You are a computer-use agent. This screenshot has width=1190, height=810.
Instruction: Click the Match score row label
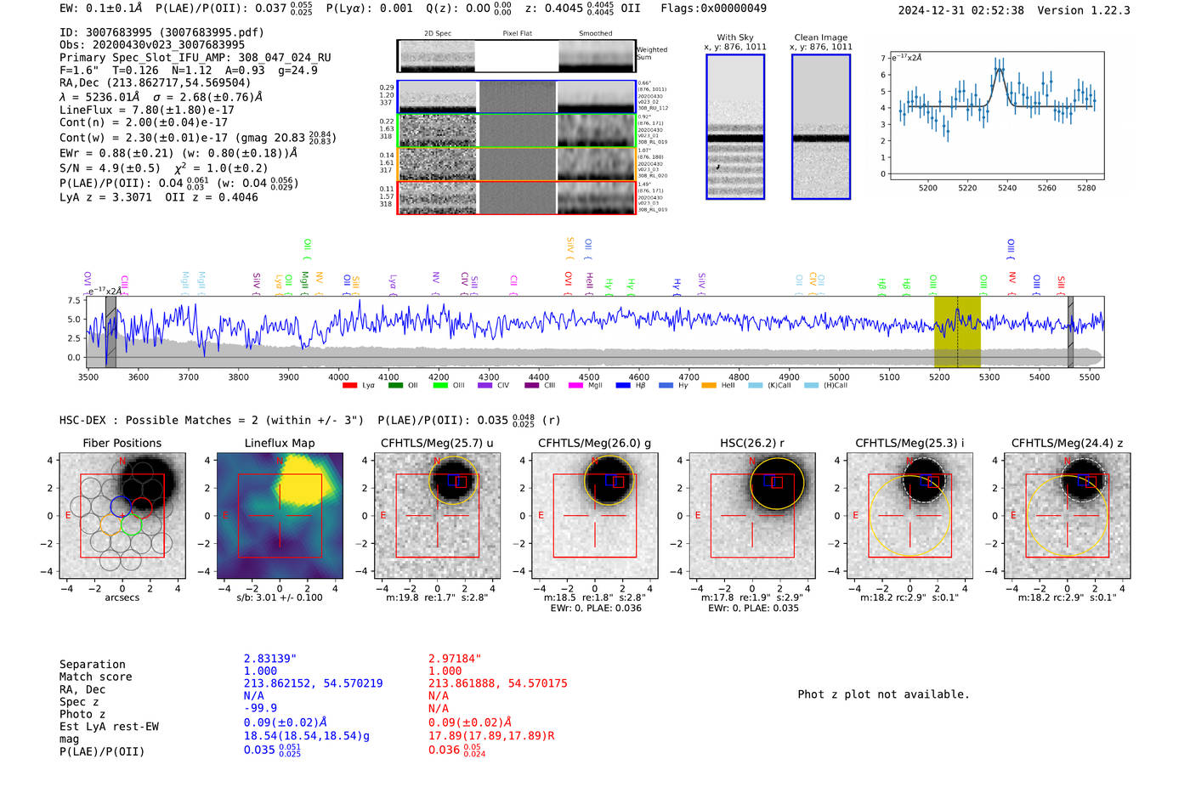(x=96, y=677)
